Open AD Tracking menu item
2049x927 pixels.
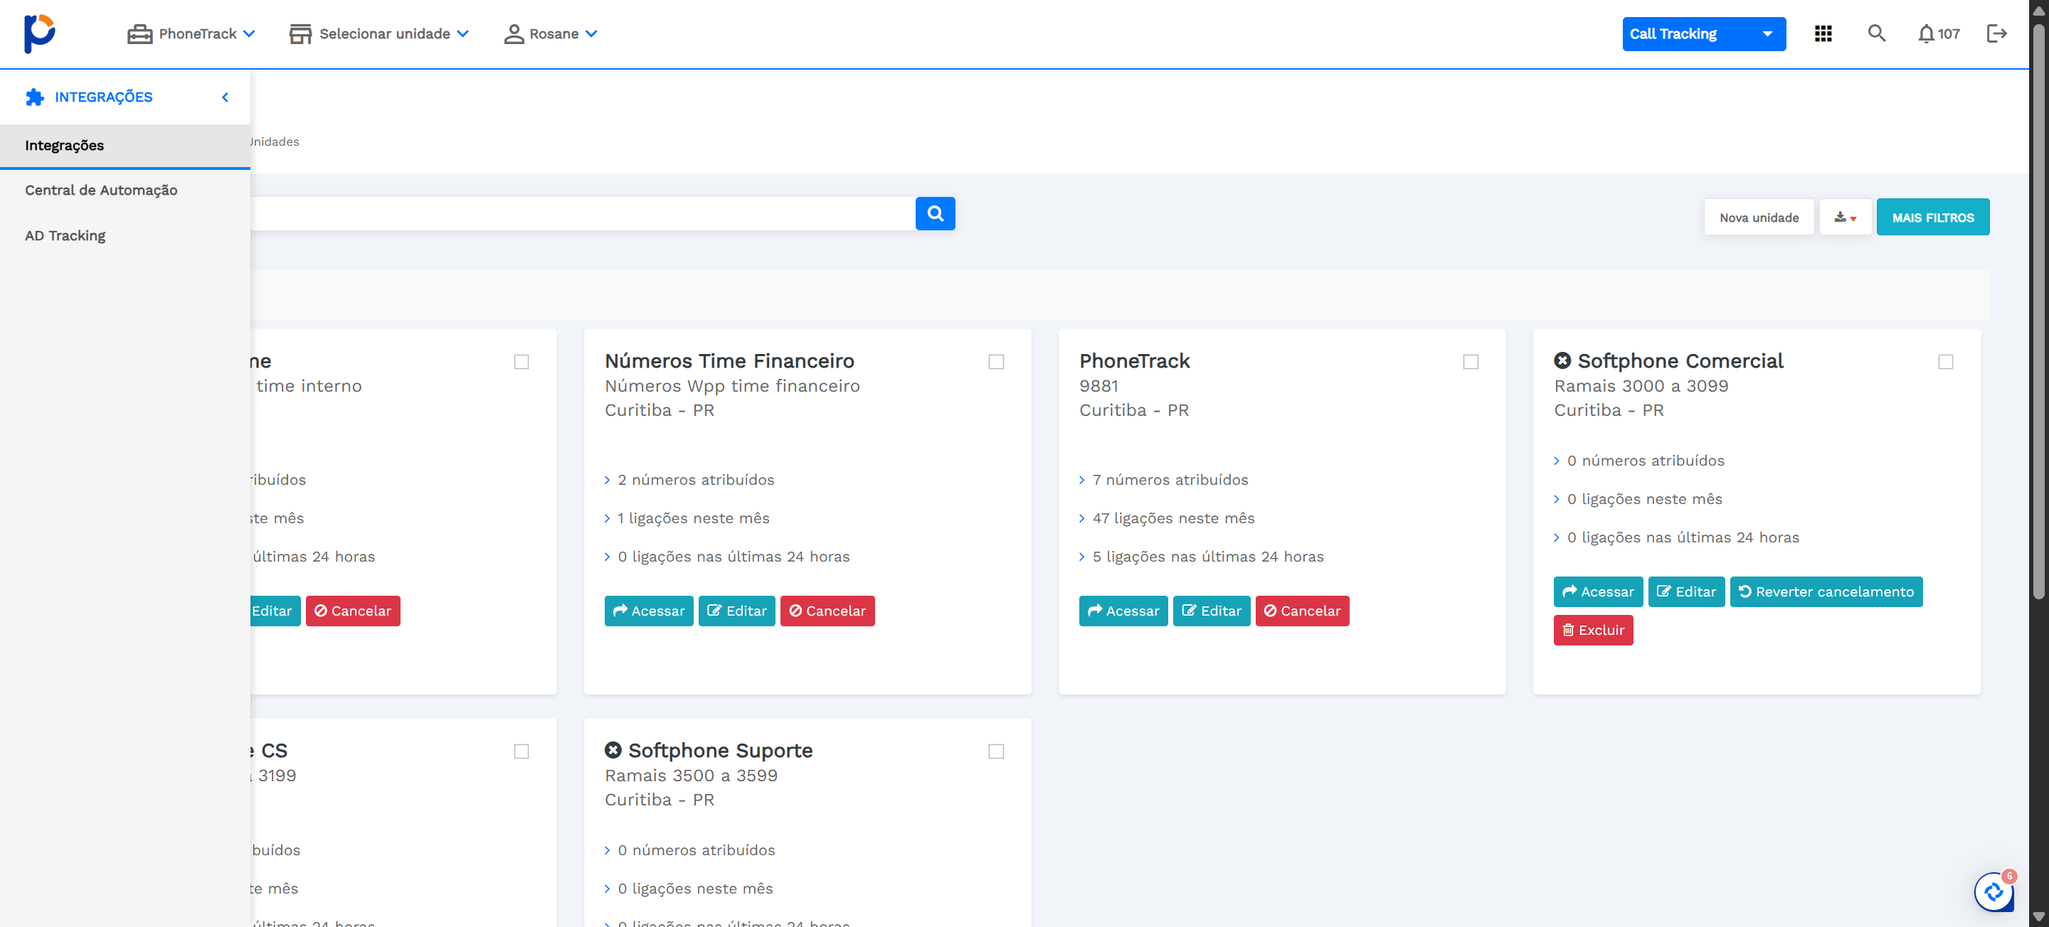[x=125, y=235]
